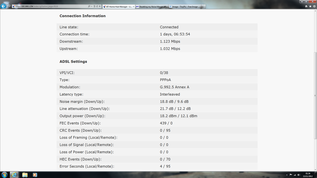Select line attenuation 21.7 dB / 12.2 dB
The image size is (317, 178).
175,109
